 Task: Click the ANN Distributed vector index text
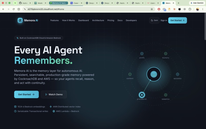(x=67, y=107)
